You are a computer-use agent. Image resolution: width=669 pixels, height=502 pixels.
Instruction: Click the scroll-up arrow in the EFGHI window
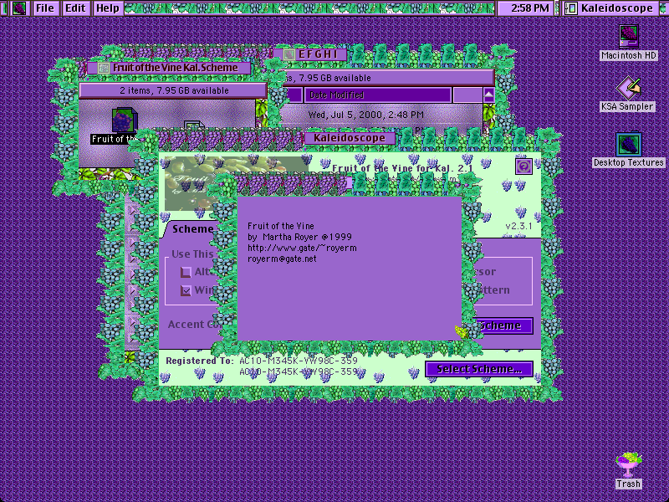(489, 95)
